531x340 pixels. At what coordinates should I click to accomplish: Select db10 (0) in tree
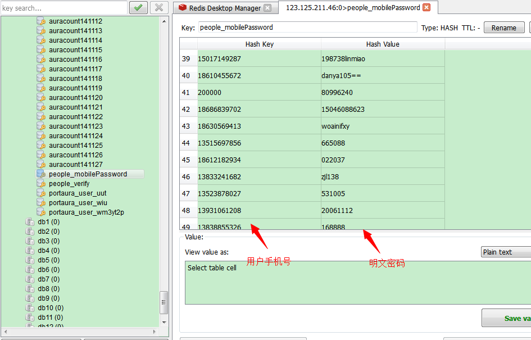(51, 308)
